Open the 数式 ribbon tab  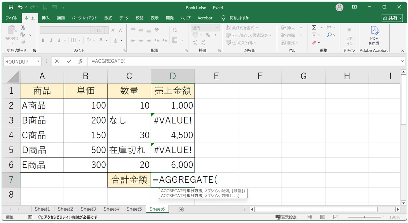pos(108,18)
